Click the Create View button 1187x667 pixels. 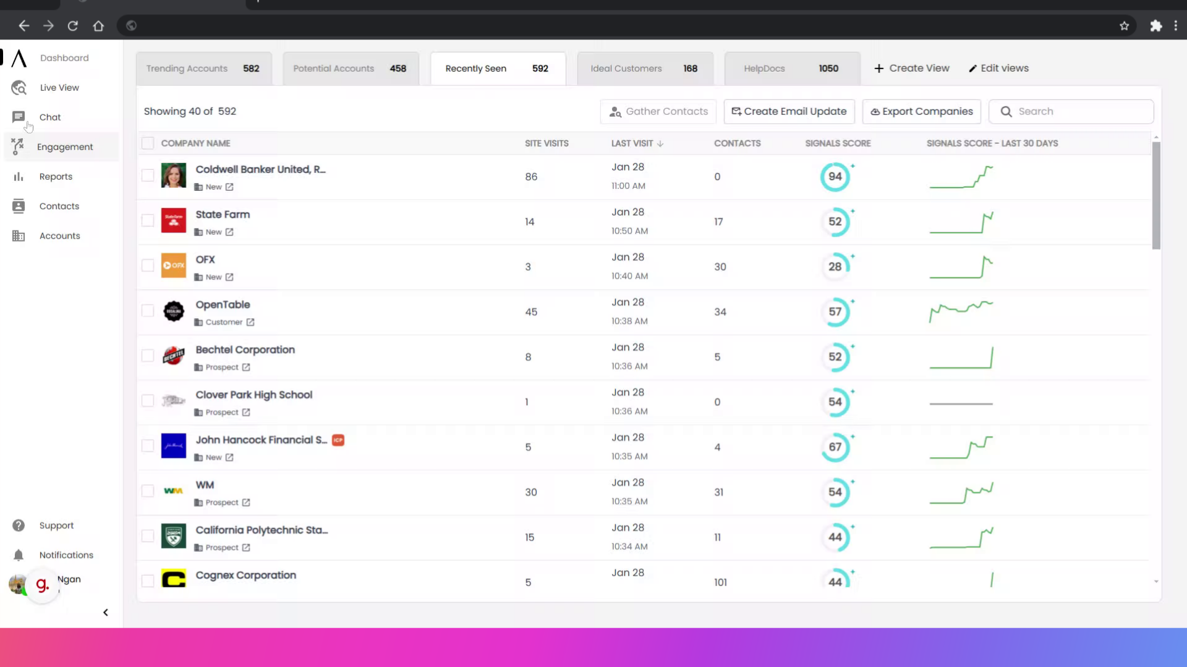tap(911, 69)
